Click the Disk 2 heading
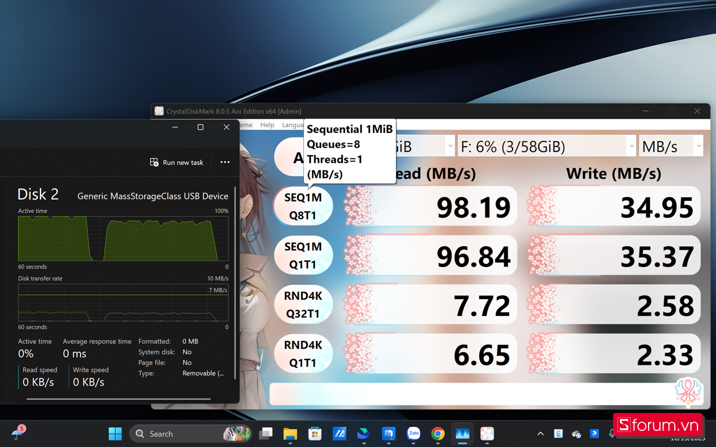Image resolution: width=716 pixels, height=447 pixels. (x=38, y=194)
